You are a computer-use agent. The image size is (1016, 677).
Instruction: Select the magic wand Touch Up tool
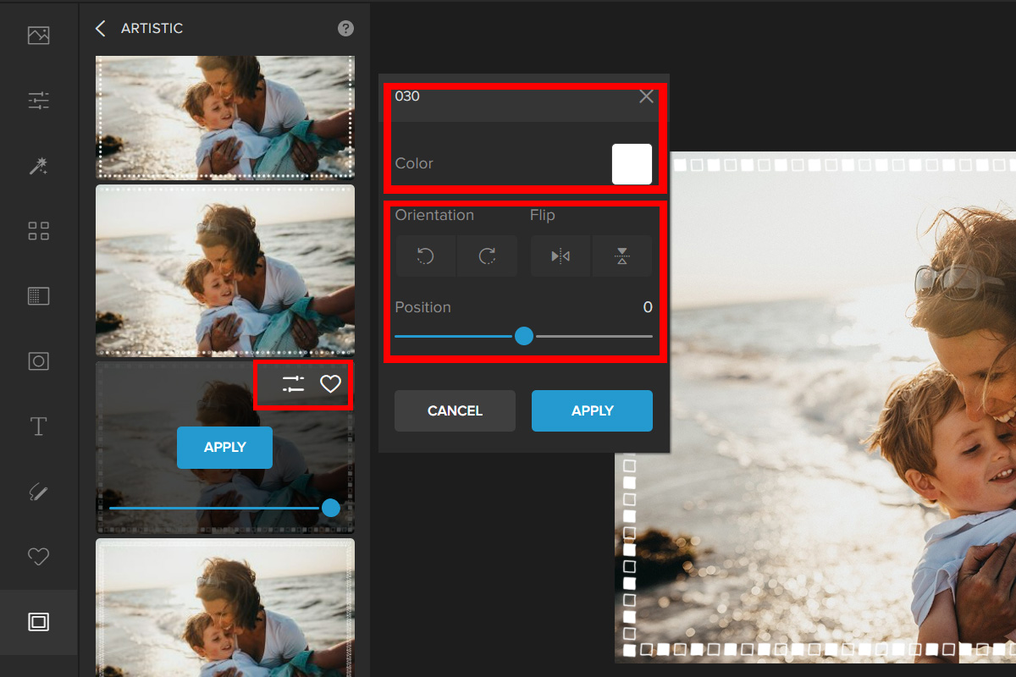coord(38,166)
